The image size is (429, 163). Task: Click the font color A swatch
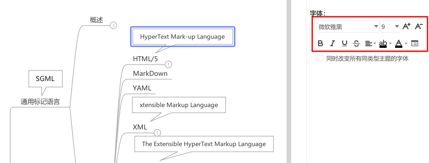pyautogui.click(x=398, y=43)
